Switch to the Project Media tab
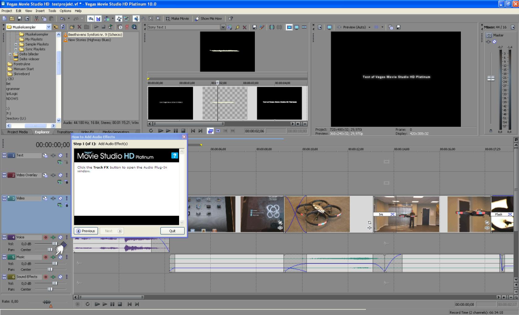 tap(17, 132)
